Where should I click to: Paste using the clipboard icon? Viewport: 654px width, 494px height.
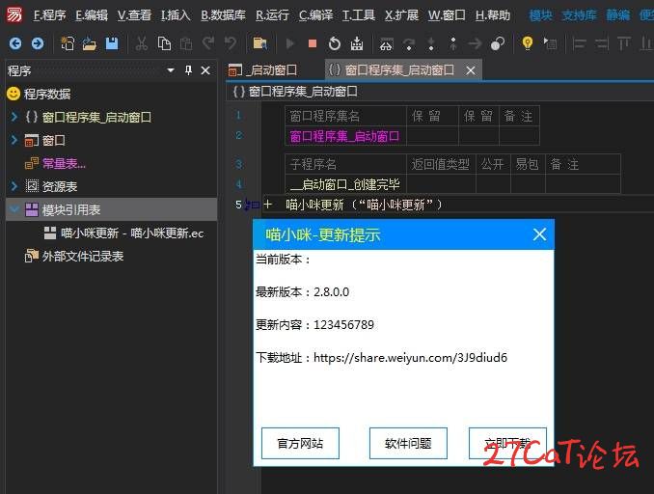point(186,43)
